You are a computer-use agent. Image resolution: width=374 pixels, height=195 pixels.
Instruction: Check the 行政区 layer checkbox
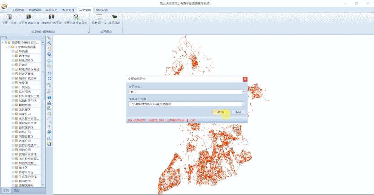pos(13,65)
